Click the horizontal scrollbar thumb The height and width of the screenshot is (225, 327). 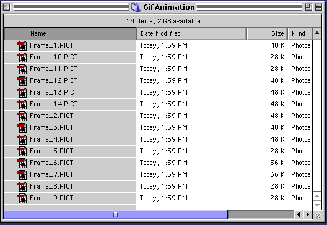point(116,214)
